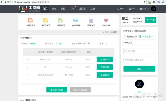Screen dimensions: 166x101
Task: Click the search magnifier icon
Action: coord(118,9)
